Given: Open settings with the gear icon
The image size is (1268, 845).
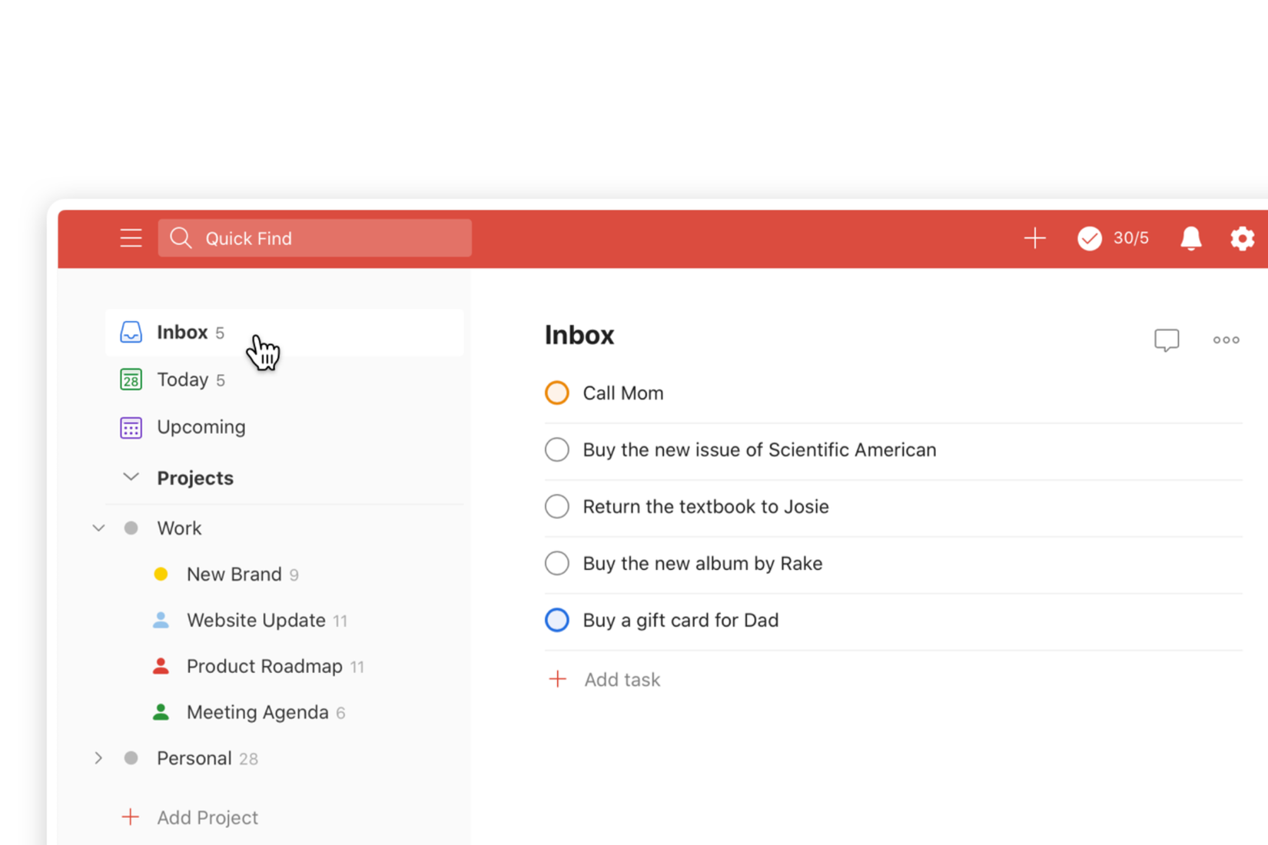Looking at the screenshot, I should [x=1242, y=238].
